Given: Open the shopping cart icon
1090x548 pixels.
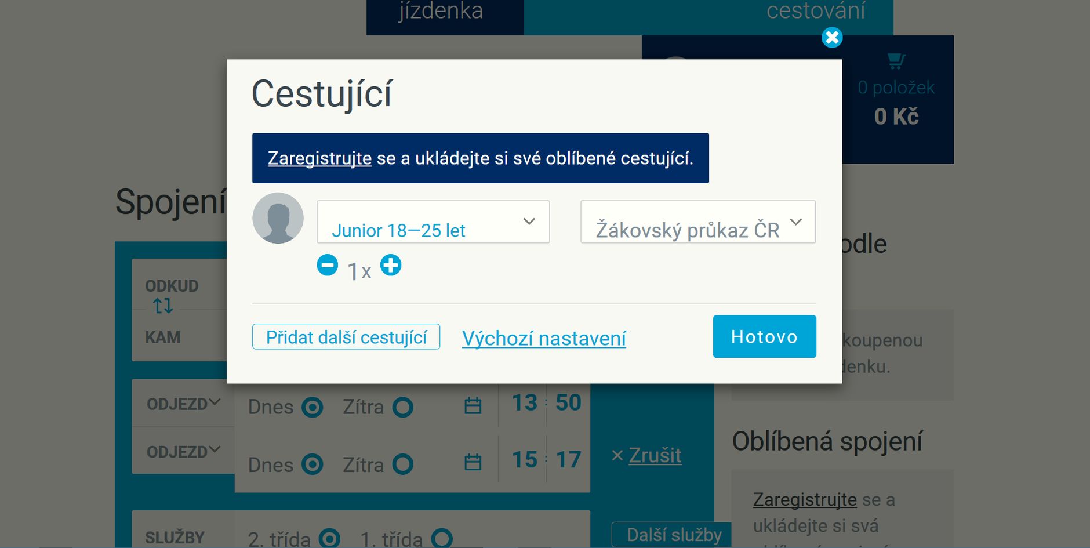Looking at the screenshot, I should (x=896, y=61).
